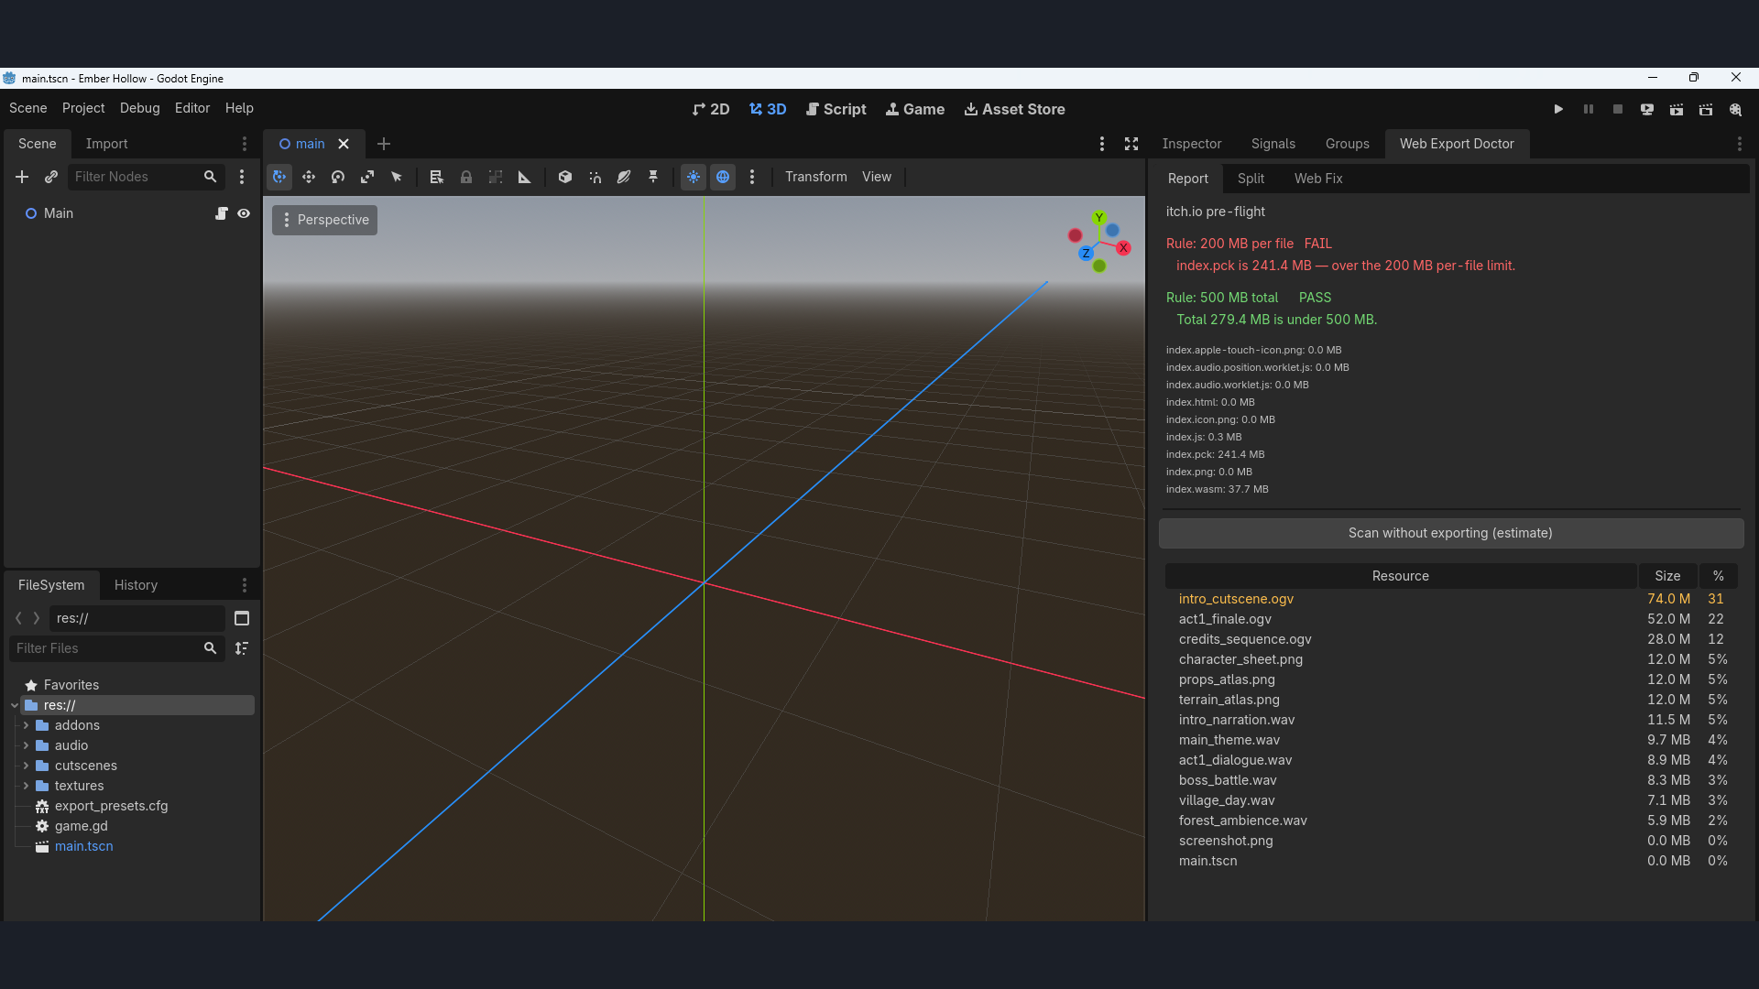Select export_presets.cfg in FileSystem
The image size is (1759, 989).
pos(111,806)
